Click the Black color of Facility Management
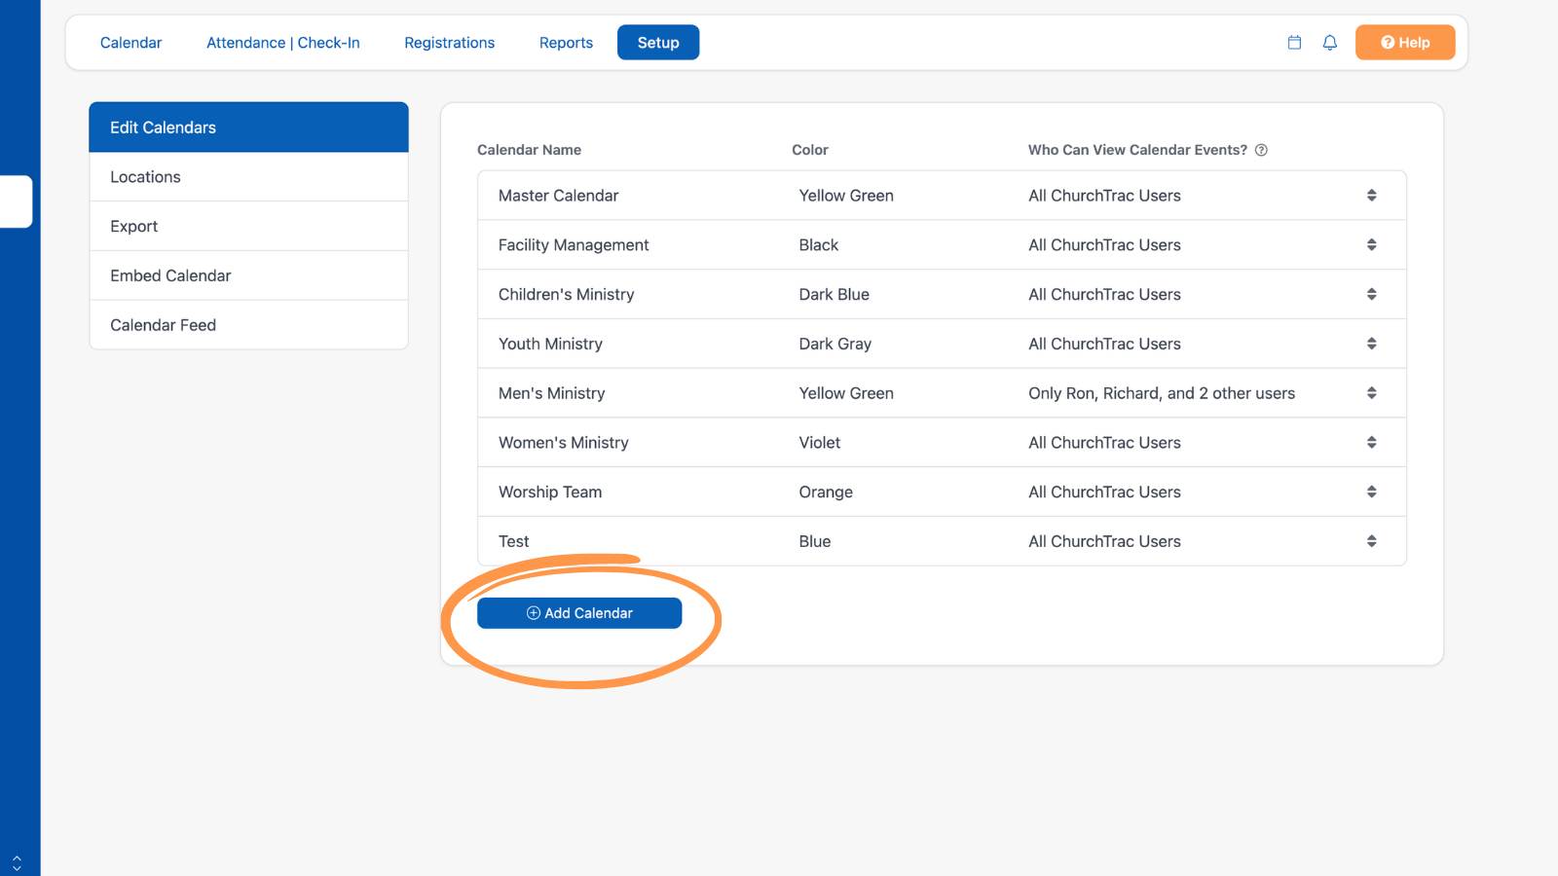 coord(819,245)
